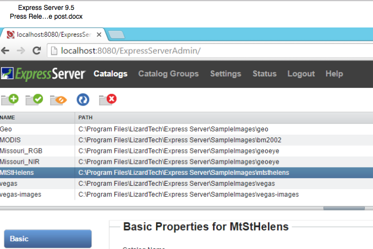Click the NAME column header

coord(37,118)
